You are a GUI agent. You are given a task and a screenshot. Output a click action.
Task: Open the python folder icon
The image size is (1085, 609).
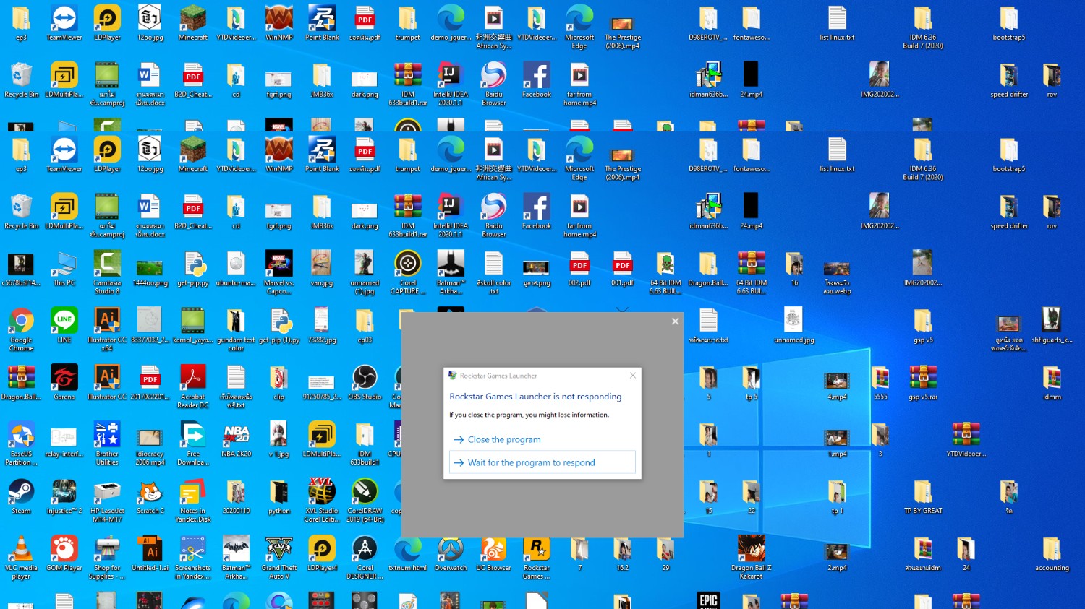pyautogui.click(x=279, y=497)
